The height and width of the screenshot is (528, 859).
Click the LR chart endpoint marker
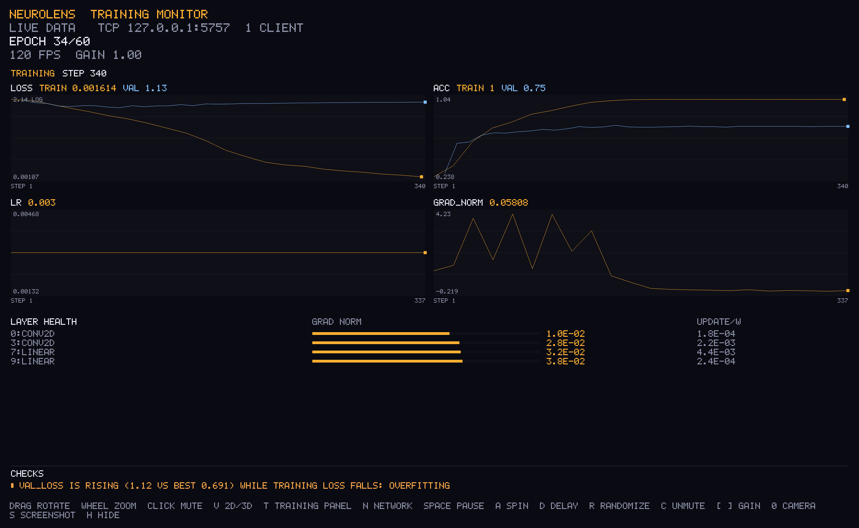(x=425, y=252)
